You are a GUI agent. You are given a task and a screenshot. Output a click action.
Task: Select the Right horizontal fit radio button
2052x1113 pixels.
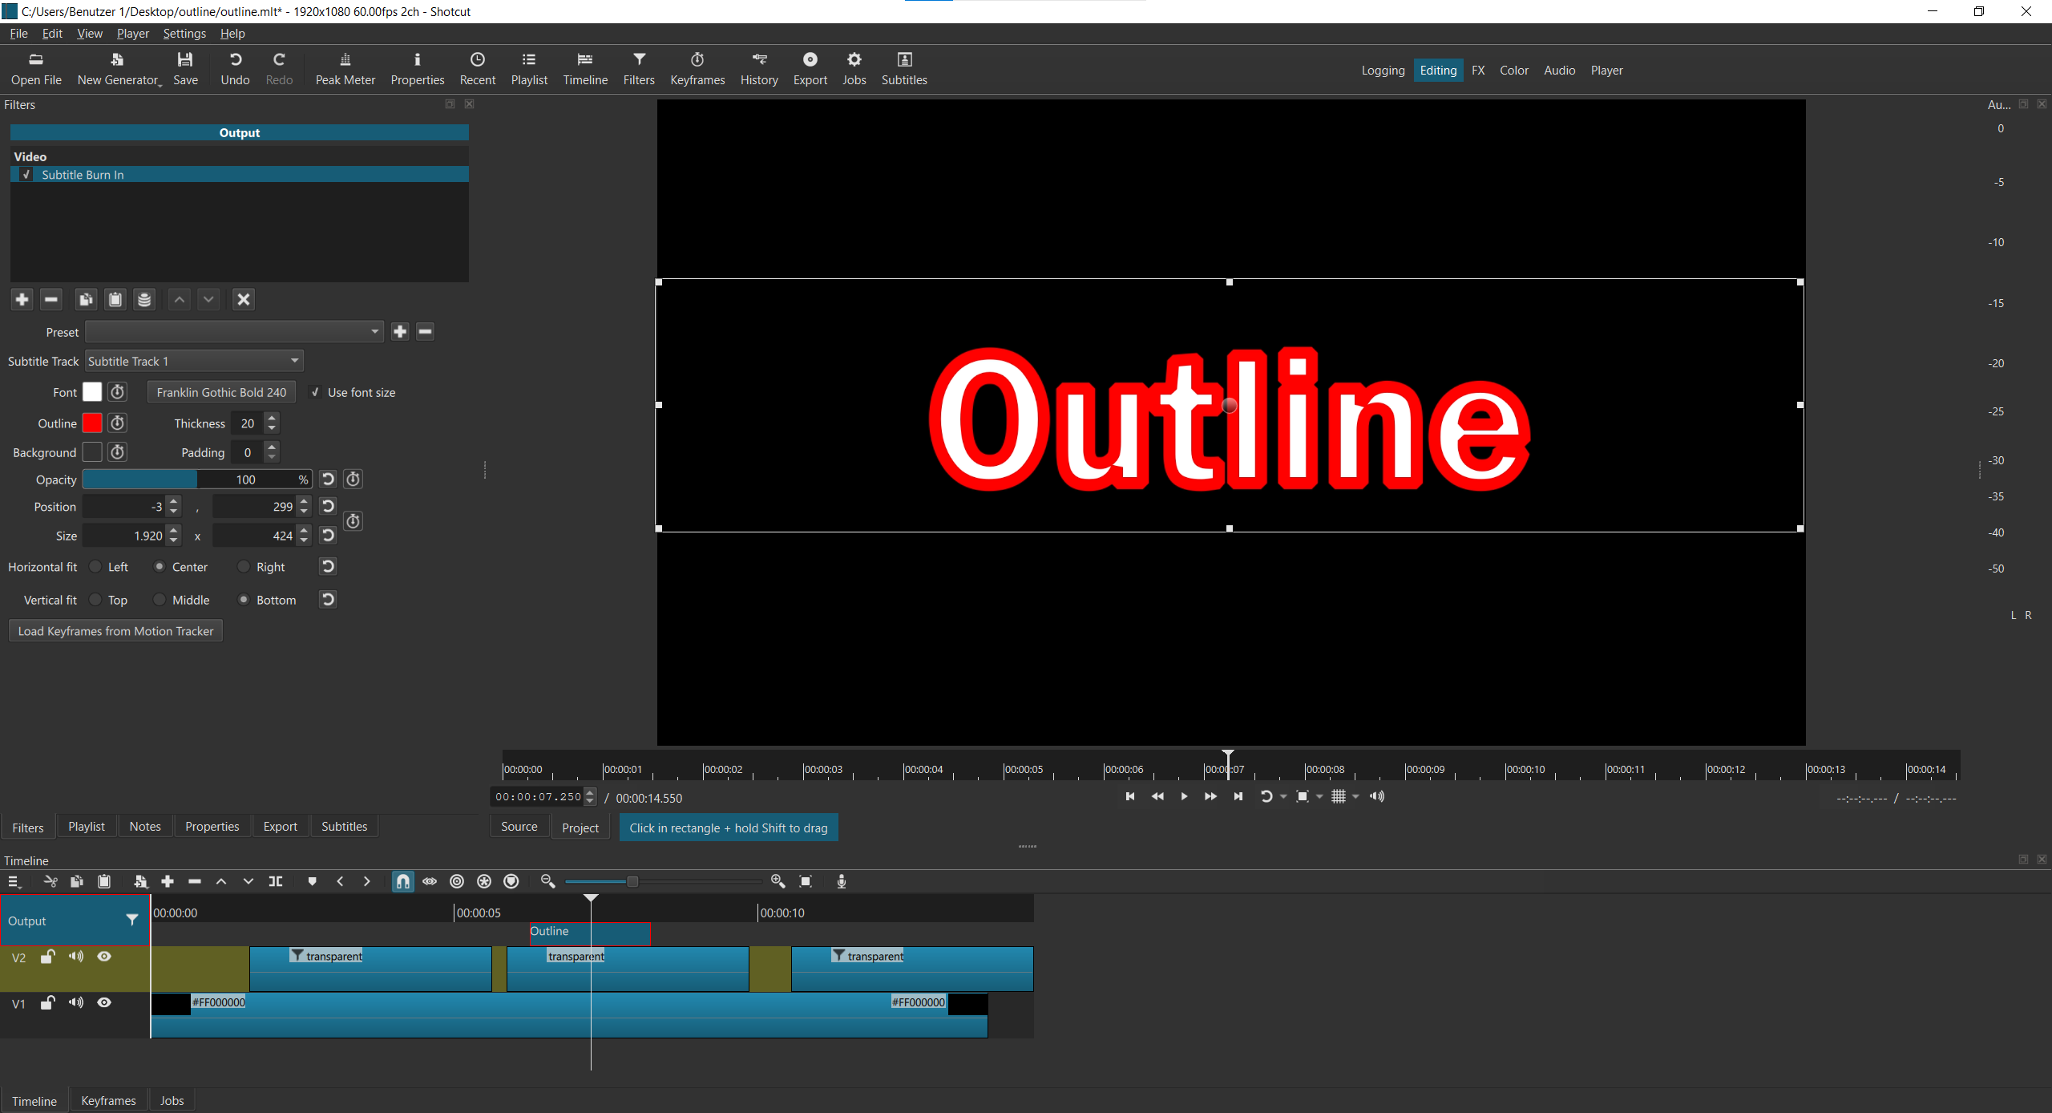[x=244, y=567]
